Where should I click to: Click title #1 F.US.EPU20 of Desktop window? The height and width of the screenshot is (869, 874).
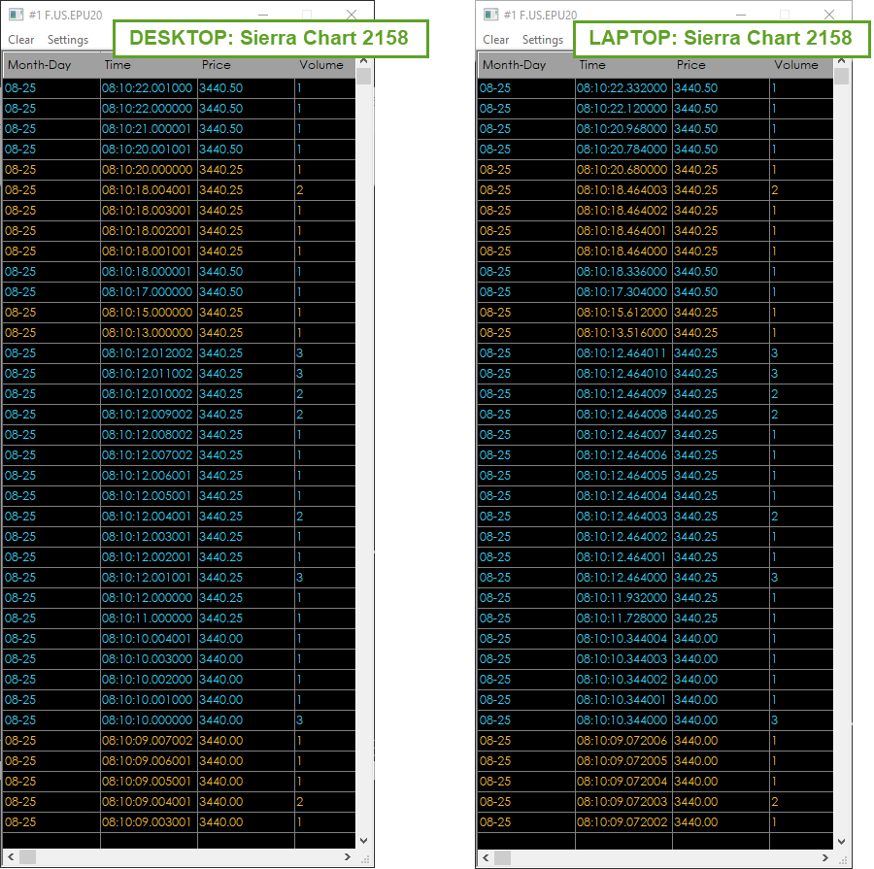pyautogui.click(x=66, y=16)
